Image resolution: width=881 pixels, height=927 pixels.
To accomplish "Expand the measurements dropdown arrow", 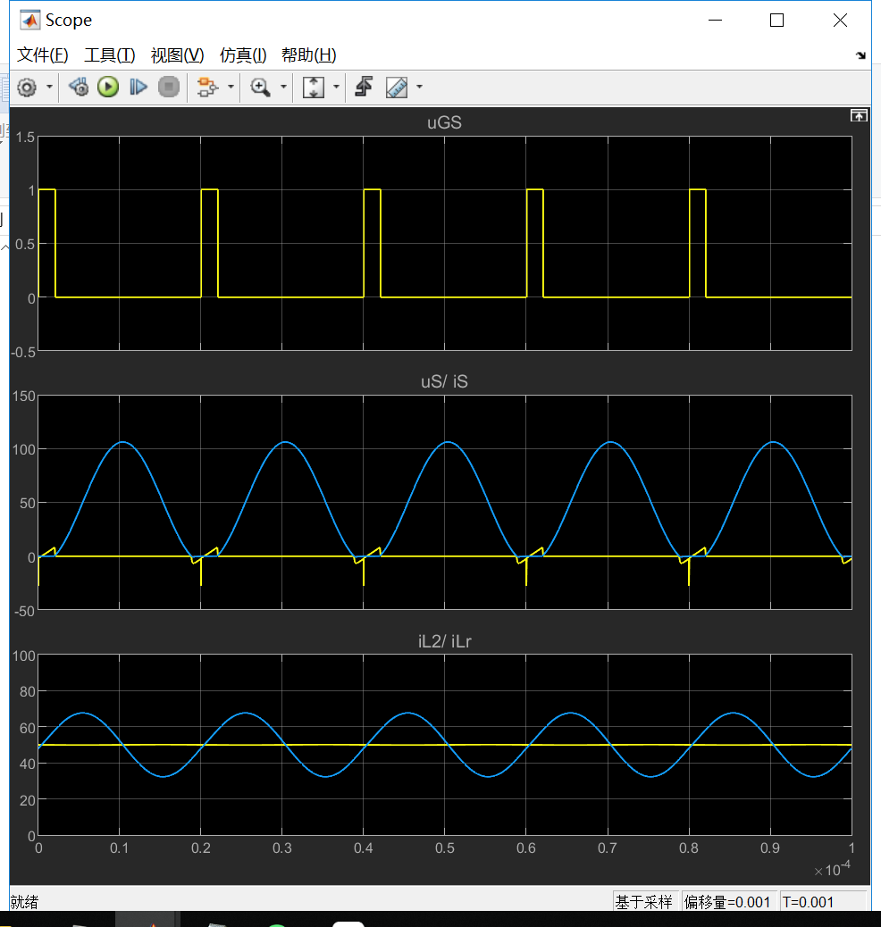I will pyautogui.click(x=419, y=87).
